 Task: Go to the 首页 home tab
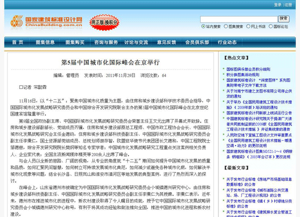pos(17,42)
